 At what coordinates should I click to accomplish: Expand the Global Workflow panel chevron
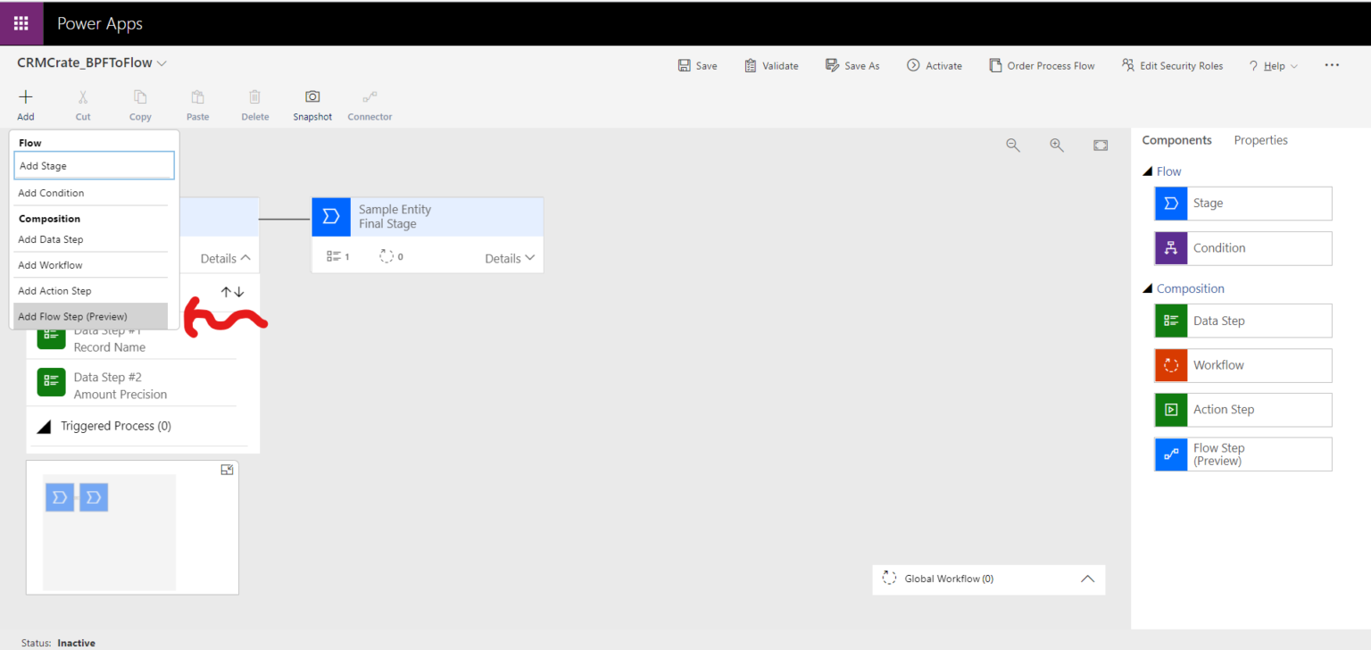tap(1087, 579)
